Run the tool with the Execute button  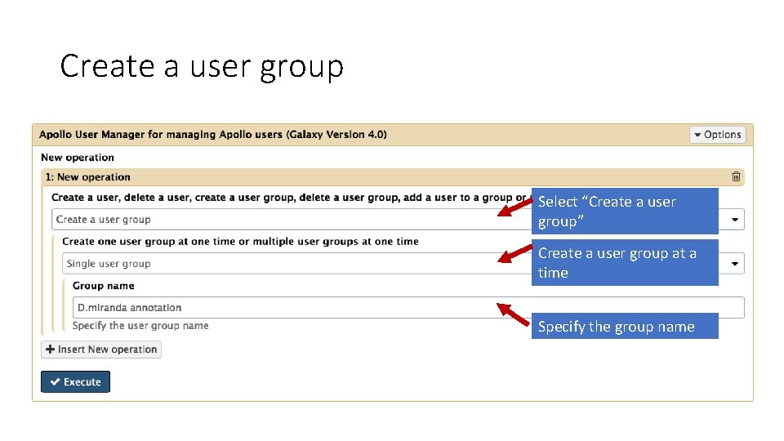tap(75, 382)
